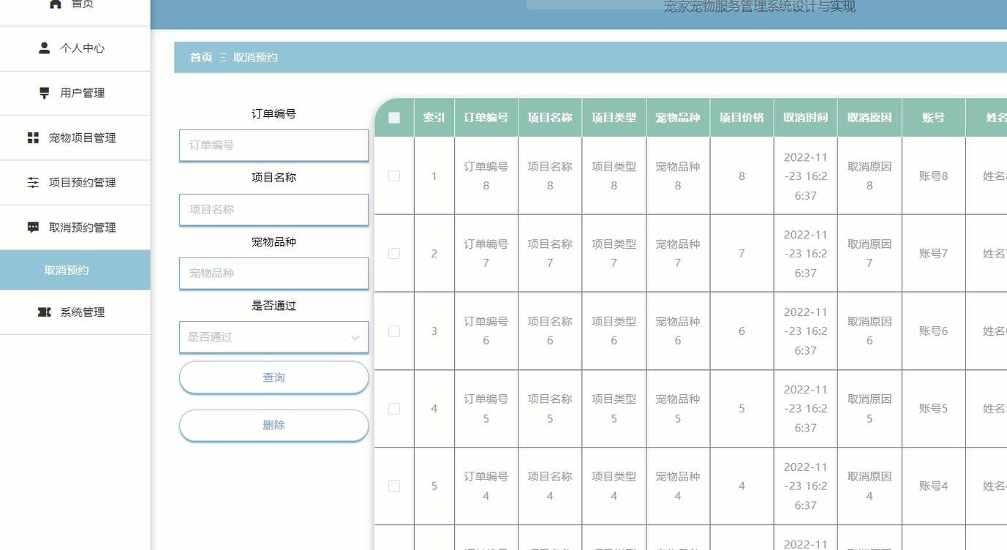Enable the checkbox for row 订单编号4

[x=394, y=486]
